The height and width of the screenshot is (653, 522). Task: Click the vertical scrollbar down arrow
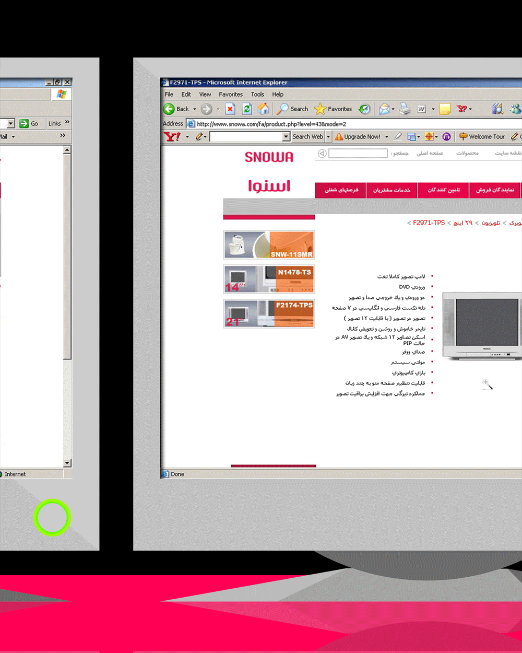[x=67, y=463]
